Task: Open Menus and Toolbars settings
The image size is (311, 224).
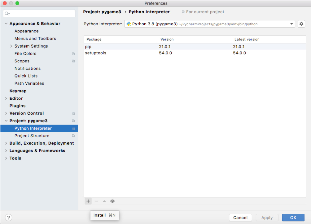Action: tap(35, 39)
